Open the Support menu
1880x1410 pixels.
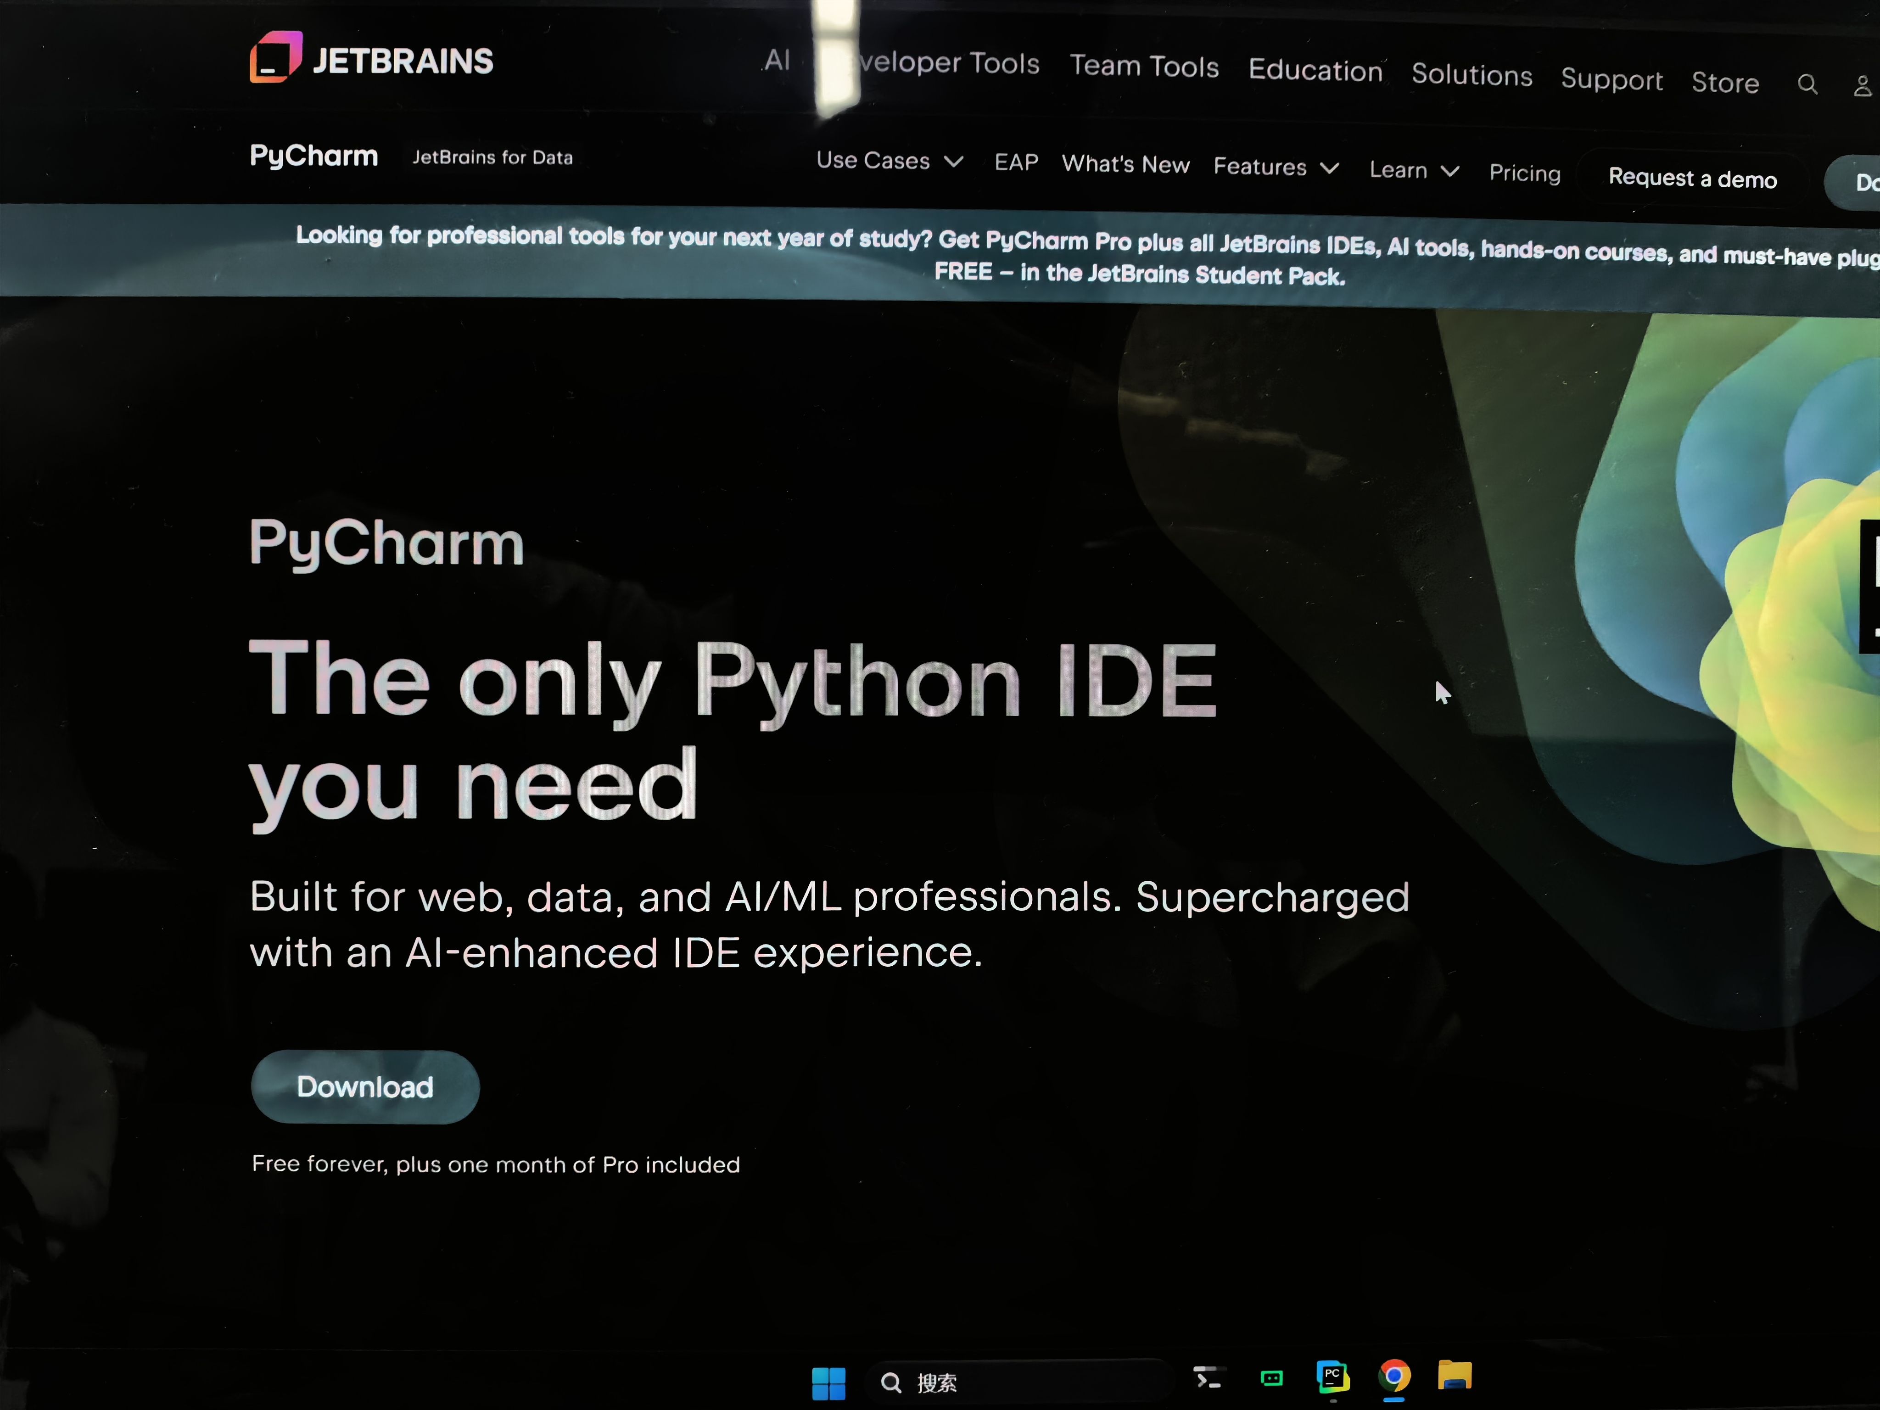click(1612, 79)
